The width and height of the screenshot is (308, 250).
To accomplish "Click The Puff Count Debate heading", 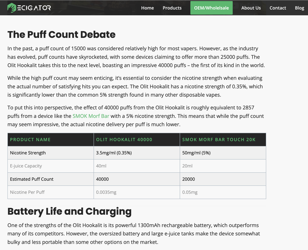I will point(62,34).
